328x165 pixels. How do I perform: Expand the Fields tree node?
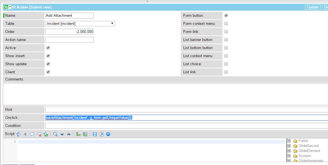point(289,141)
